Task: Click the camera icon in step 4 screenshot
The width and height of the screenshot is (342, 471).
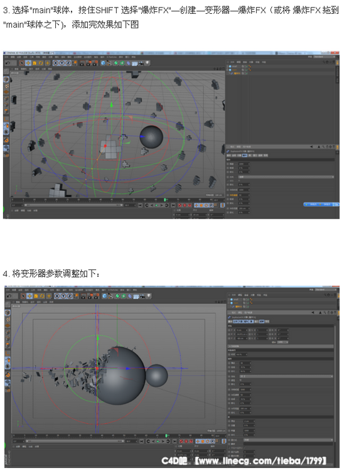Action: click(142, 296)
